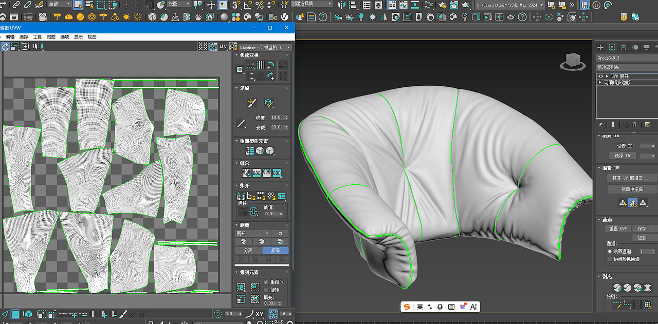
Task: Select the Select Object arrow tool
Action: (78, 5)
